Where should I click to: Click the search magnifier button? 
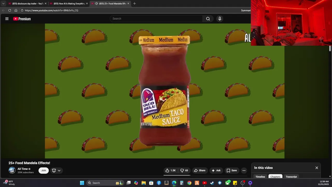[x=208, y=19]
